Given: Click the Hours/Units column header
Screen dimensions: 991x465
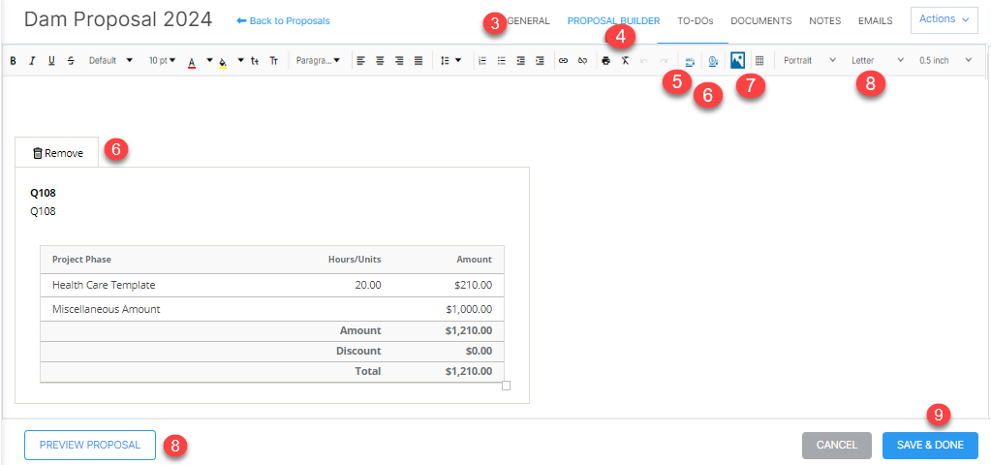Looking at the screenshot, I should click(x=355, y=260).
